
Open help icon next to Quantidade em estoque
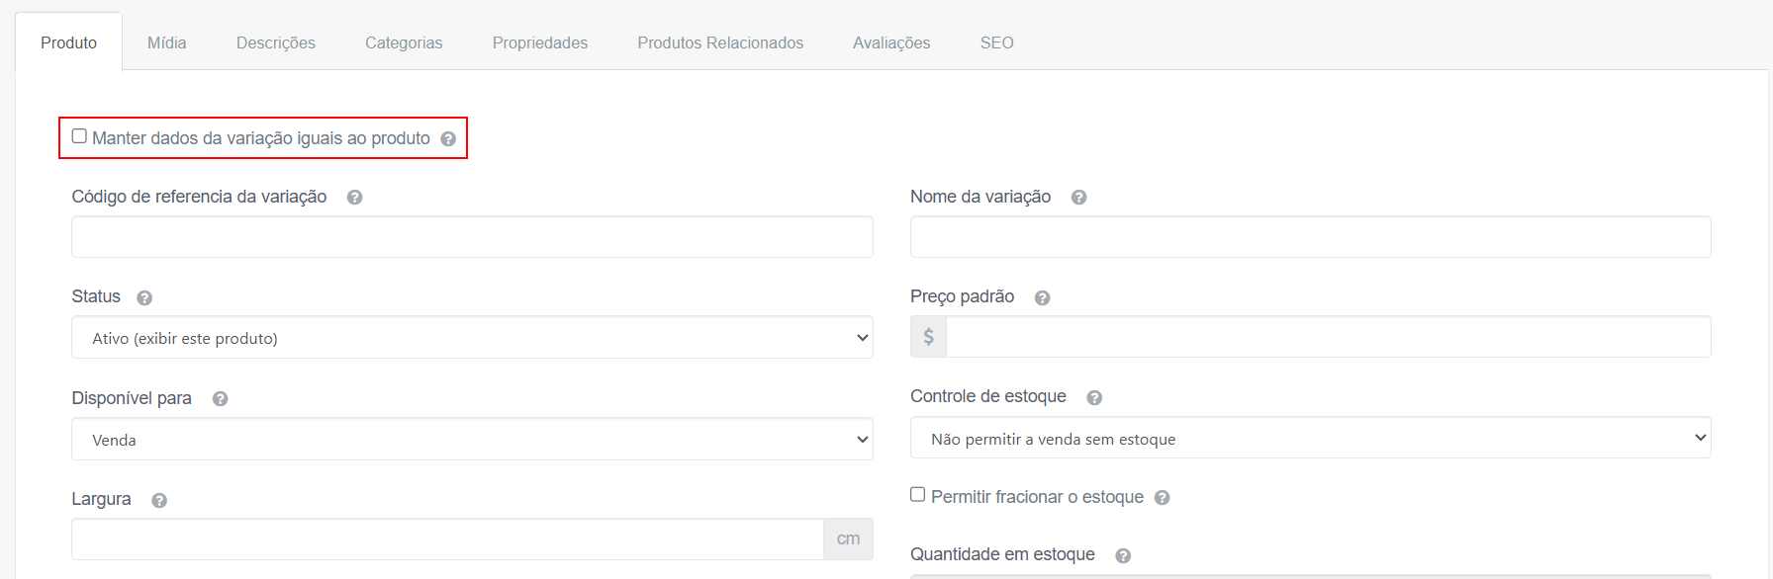point(1123,555)
